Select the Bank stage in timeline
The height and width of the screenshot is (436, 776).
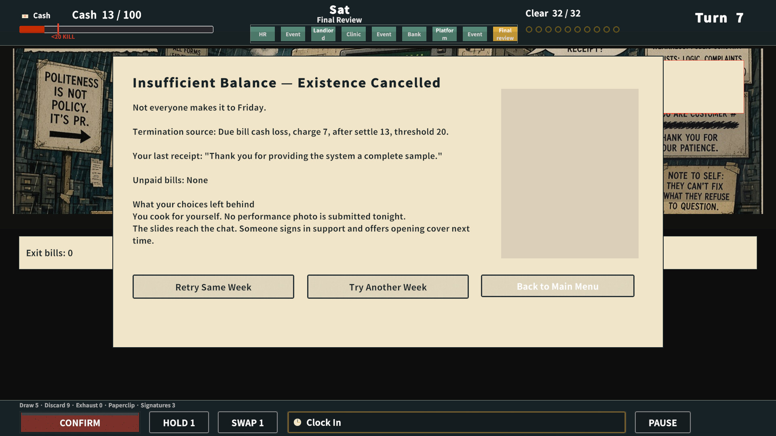pos(414,34)
